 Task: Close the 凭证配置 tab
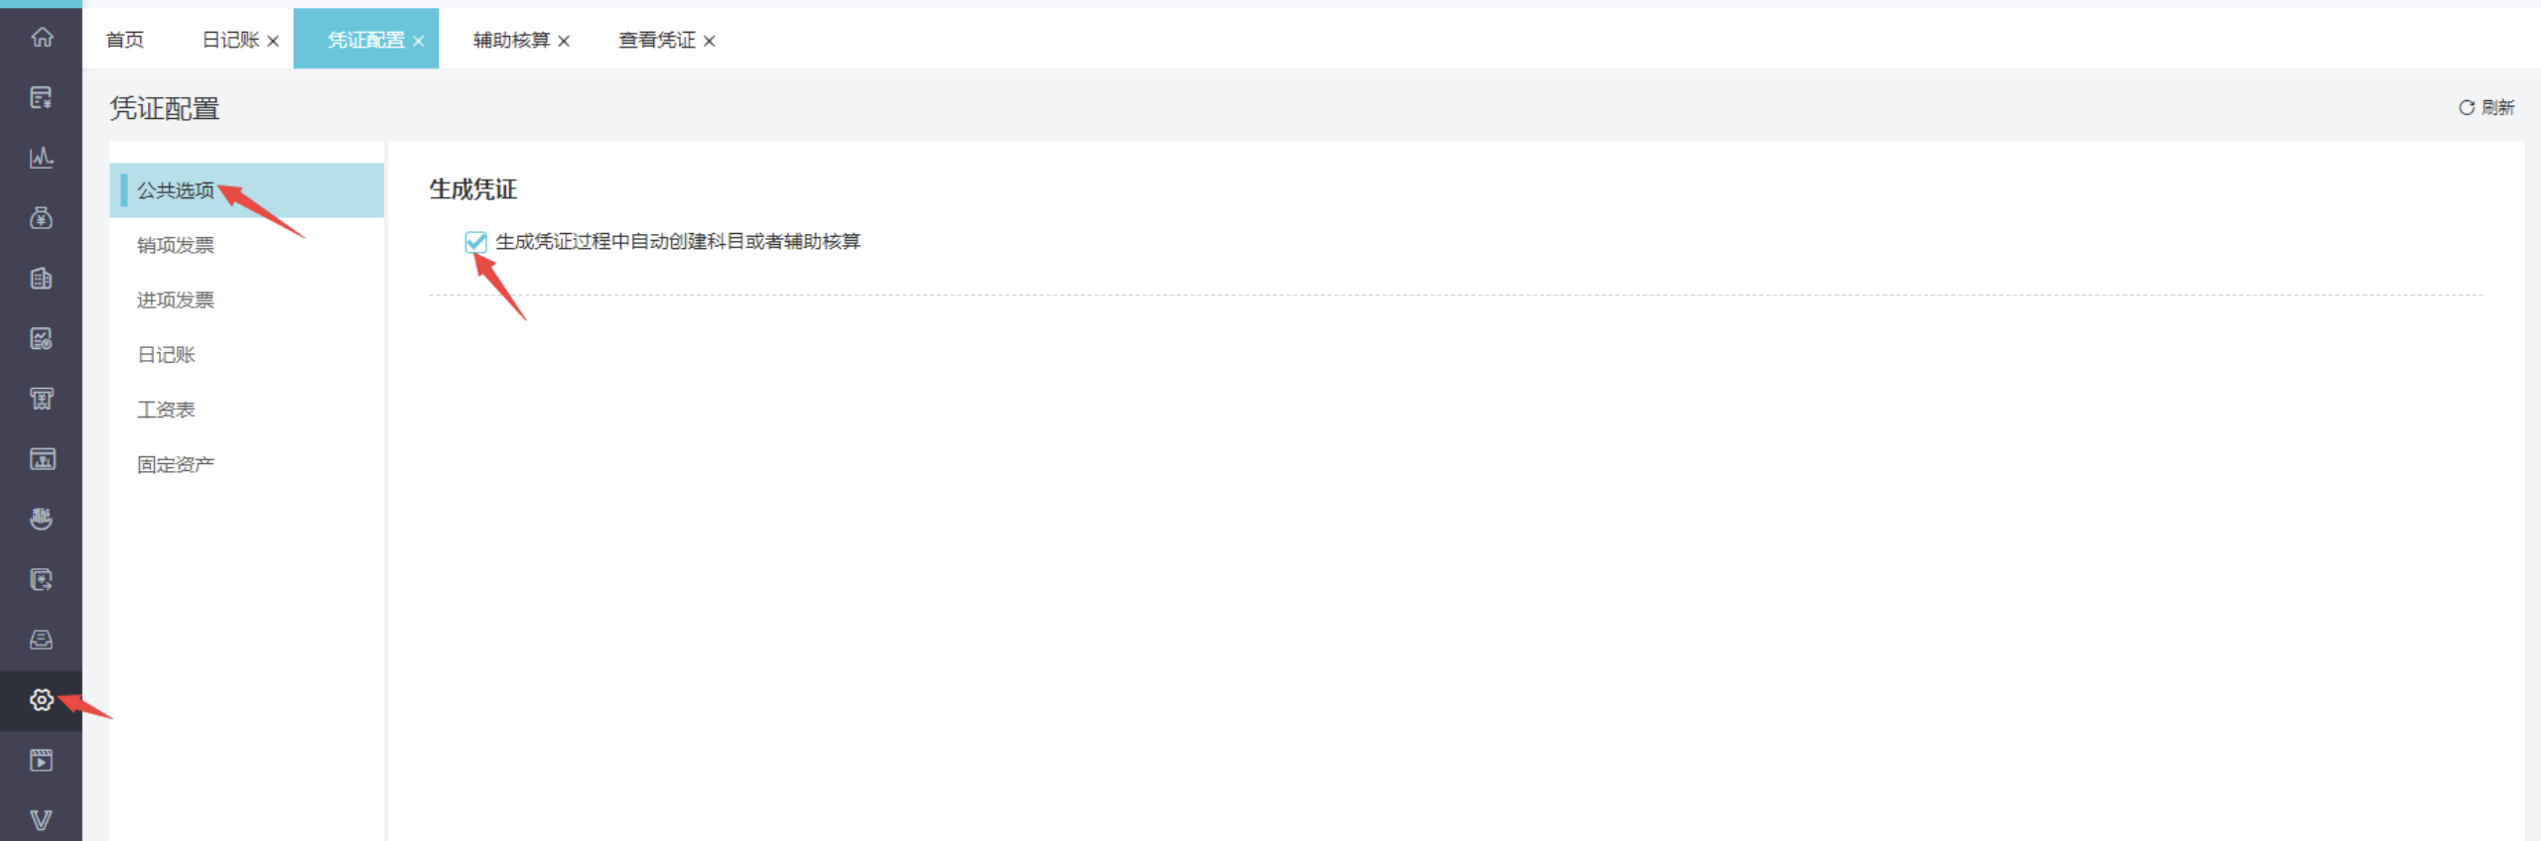pyautogui.click(x=419, y=41)
